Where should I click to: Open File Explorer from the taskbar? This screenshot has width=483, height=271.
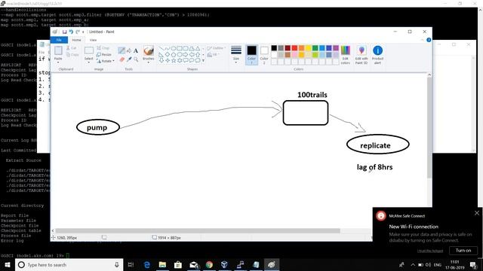tap(162, 264)
